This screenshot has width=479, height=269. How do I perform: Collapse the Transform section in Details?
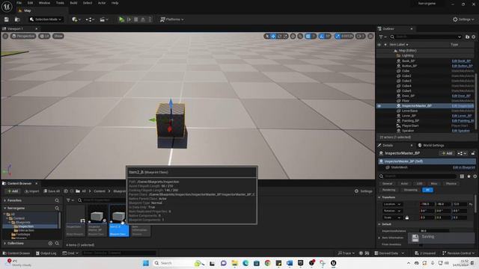(x=379, y=197)
